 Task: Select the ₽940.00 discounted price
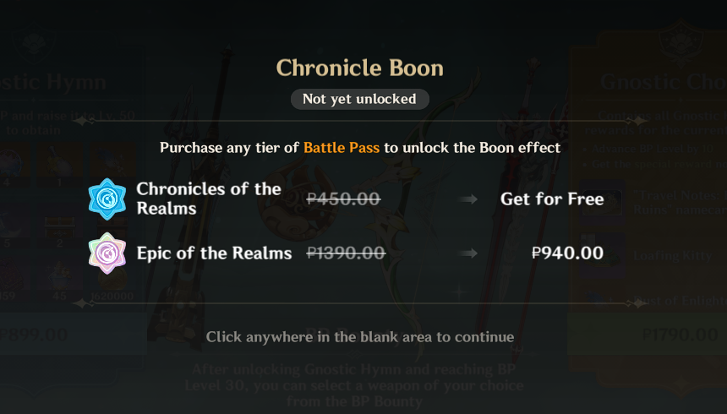click(x=567, y=253)
